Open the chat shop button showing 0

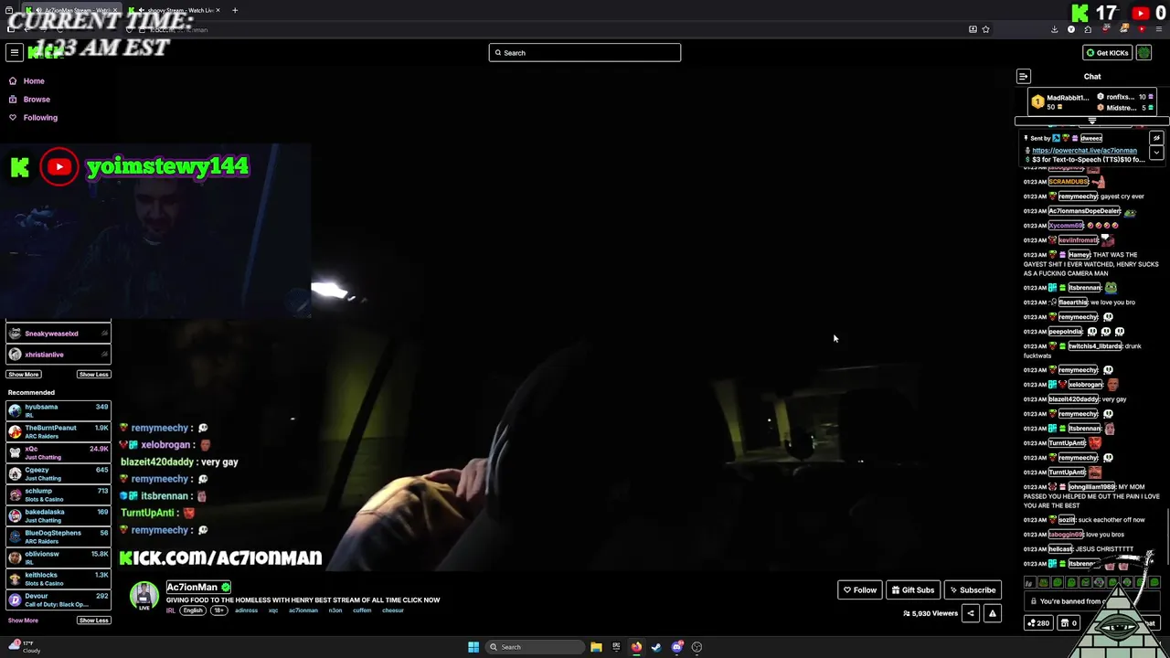[x=1069, y=623]
